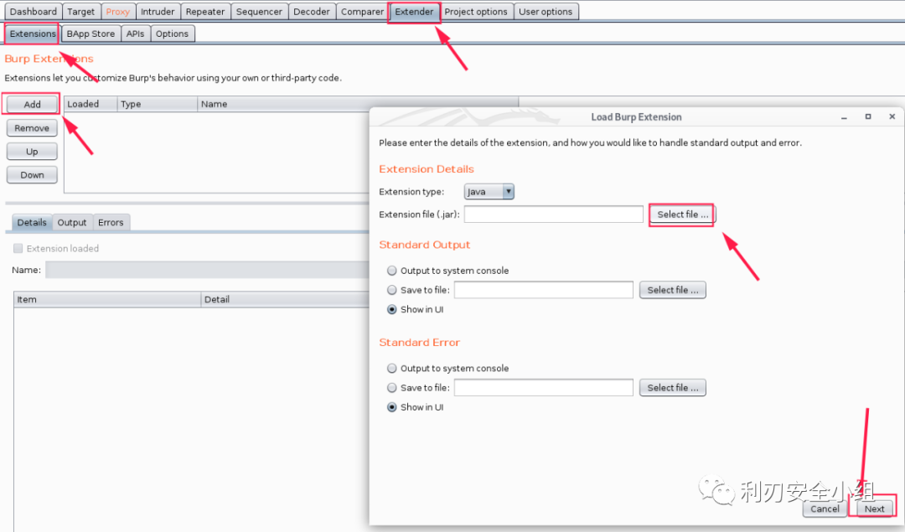Screen dimensions: 905x532
Task: Click the Item column header
Action: (107, 299)
